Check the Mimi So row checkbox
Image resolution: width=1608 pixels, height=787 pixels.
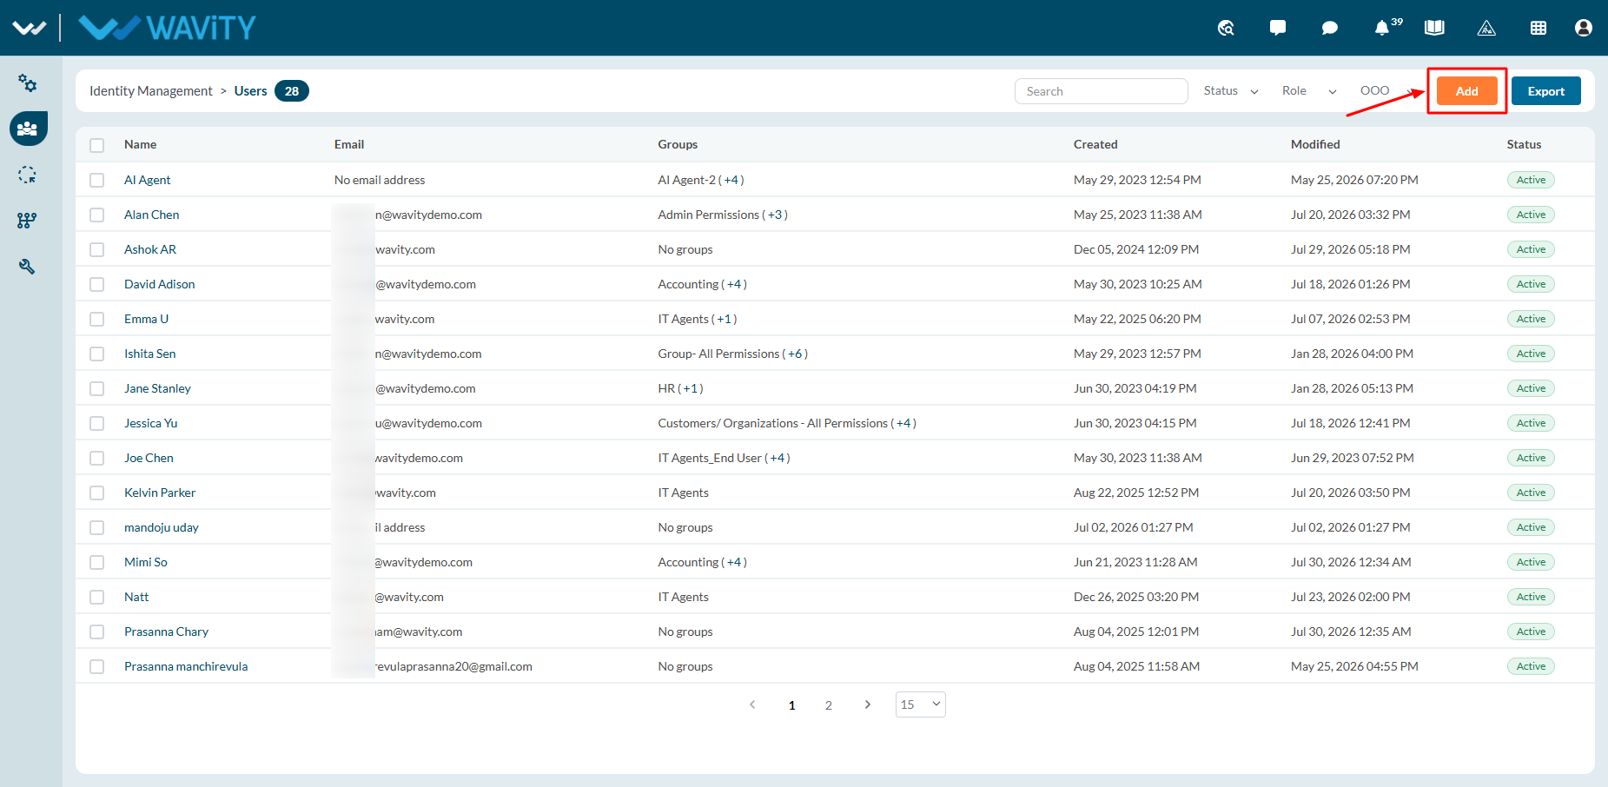96,562
